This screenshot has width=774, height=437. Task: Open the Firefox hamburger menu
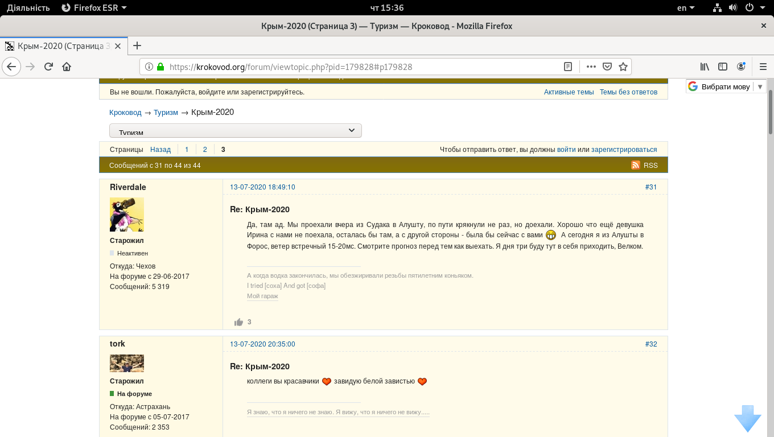(x=763, y=67)
